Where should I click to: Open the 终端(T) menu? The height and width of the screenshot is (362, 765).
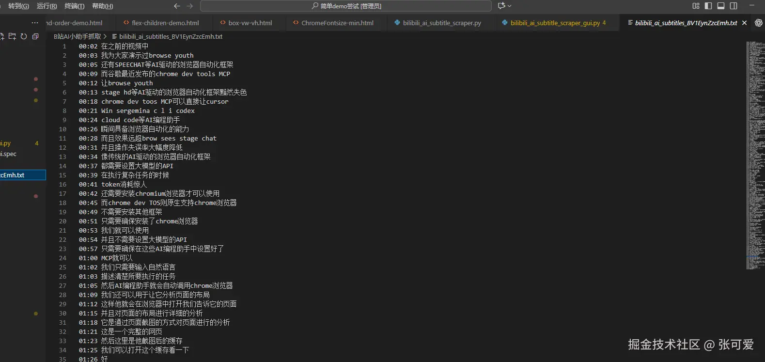click(74, 6)
